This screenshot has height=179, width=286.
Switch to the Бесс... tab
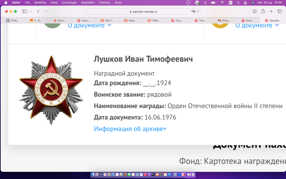(60, 20)
